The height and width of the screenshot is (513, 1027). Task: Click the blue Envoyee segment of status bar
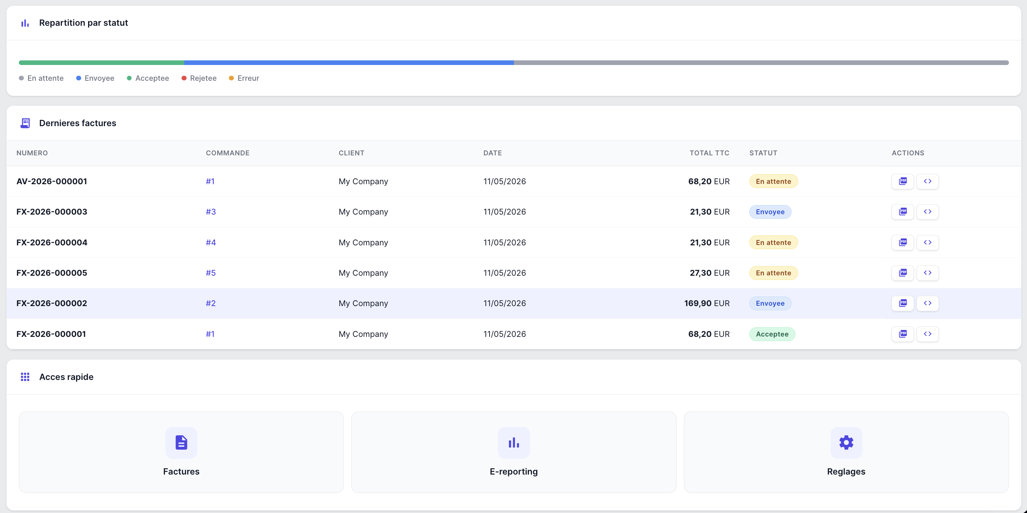pos(349,63)
